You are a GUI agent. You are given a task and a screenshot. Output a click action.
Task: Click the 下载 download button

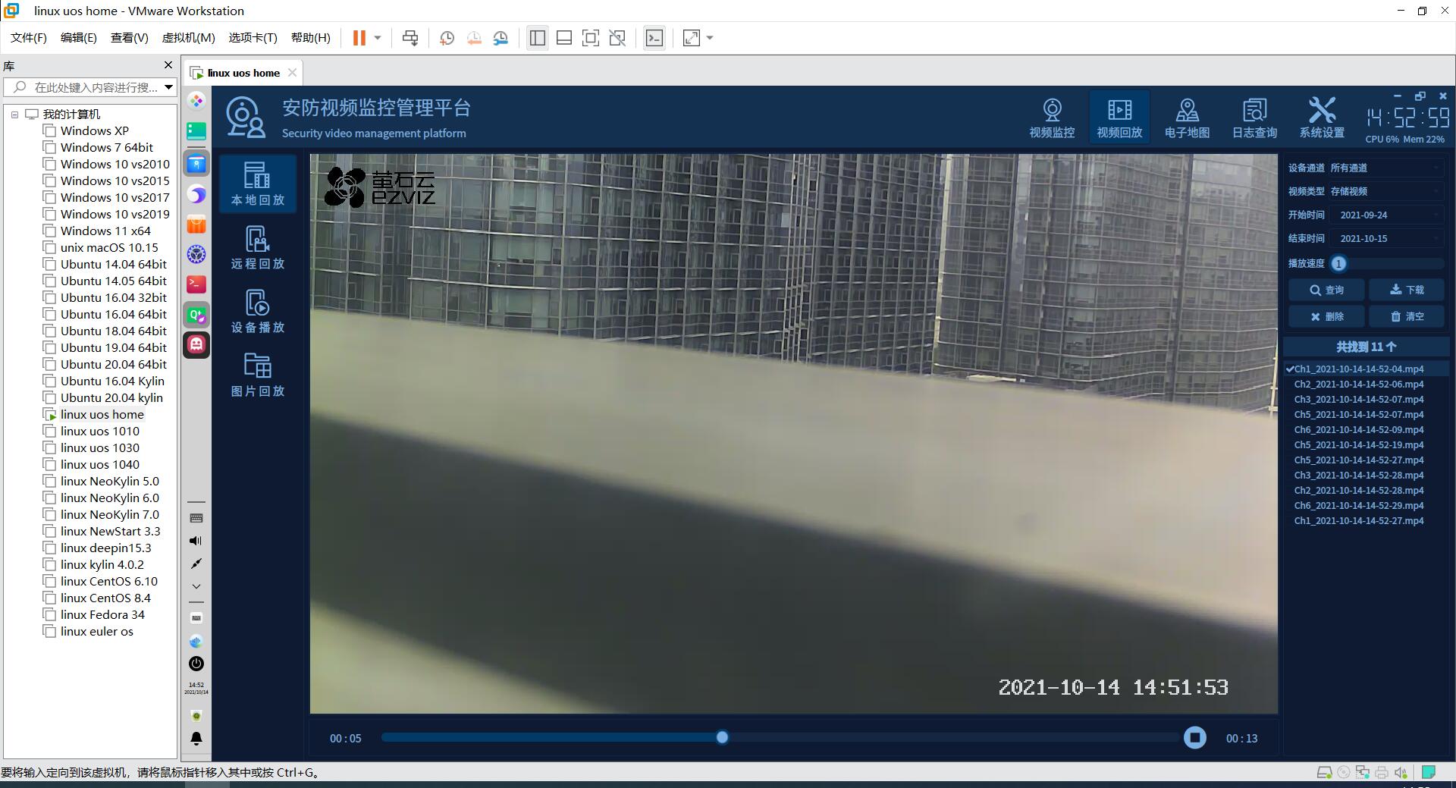point(1406,290)
